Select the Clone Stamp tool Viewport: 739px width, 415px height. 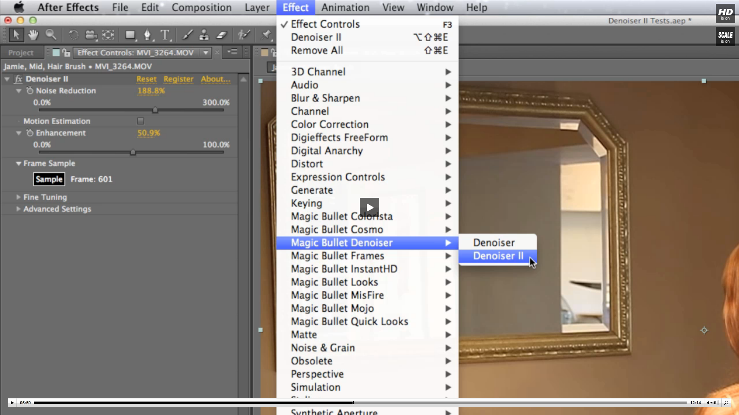point(204,35)
